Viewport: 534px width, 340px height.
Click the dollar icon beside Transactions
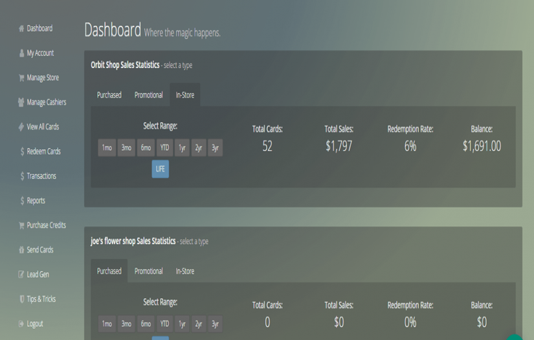click(x=22, y=176)
